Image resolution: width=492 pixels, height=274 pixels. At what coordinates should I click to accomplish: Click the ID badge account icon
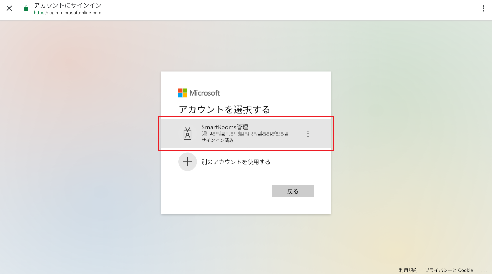pyautogui.click(x=188, y=134)
